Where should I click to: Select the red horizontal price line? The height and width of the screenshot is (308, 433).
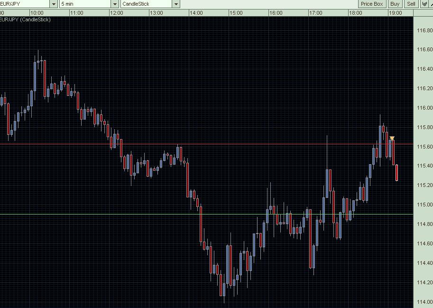pyautogui.click(x=207, y=144)
